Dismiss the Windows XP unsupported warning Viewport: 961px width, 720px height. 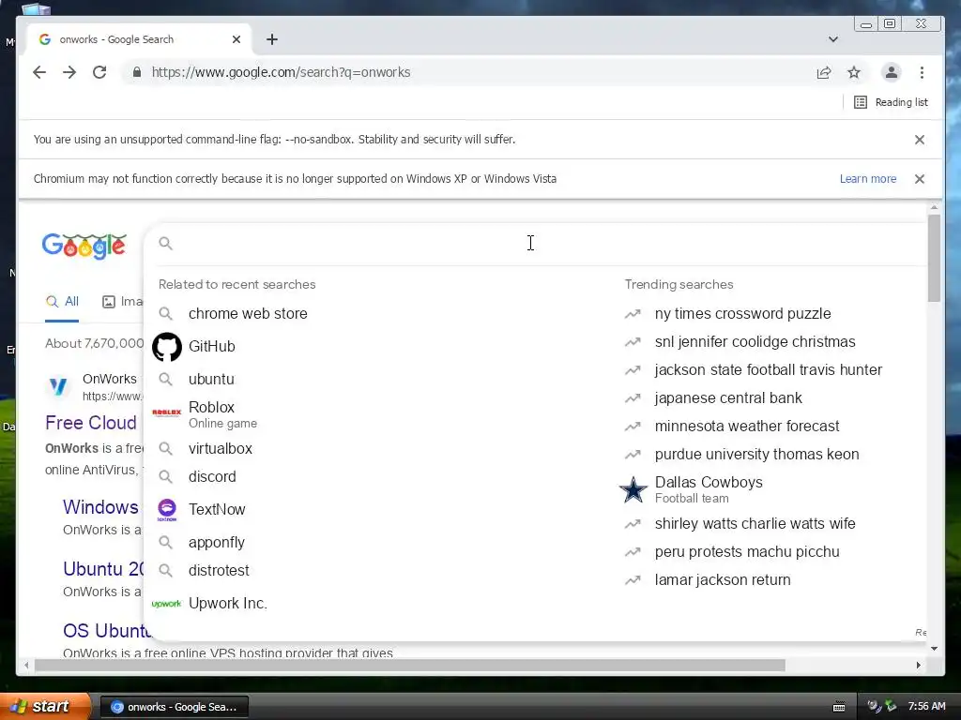tap(920, 179)
